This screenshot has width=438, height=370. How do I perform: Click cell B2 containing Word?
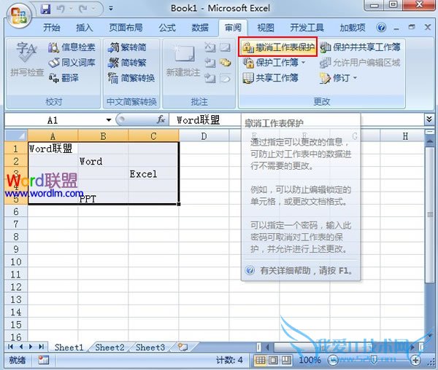coord(103,161)
